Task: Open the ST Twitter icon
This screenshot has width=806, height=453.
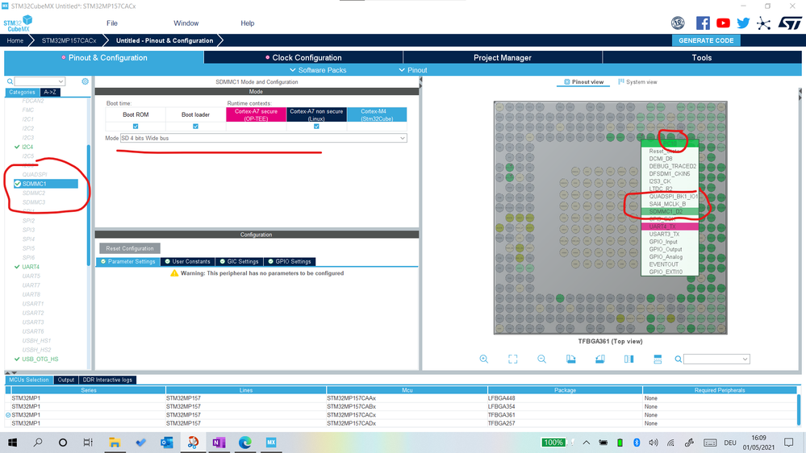Action: [743, 23]
